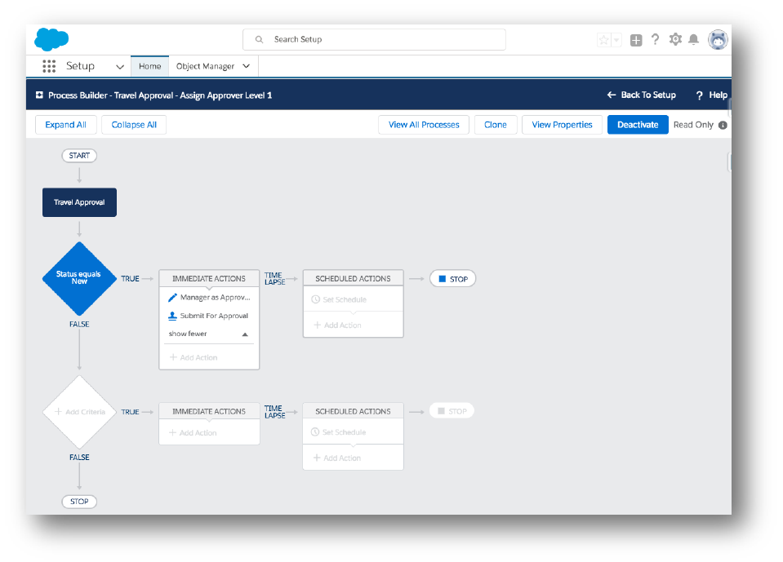This screenshot has height=562, width=783.
Task: Open the Setup app dropdown chevron
Action: click(120, 67)
